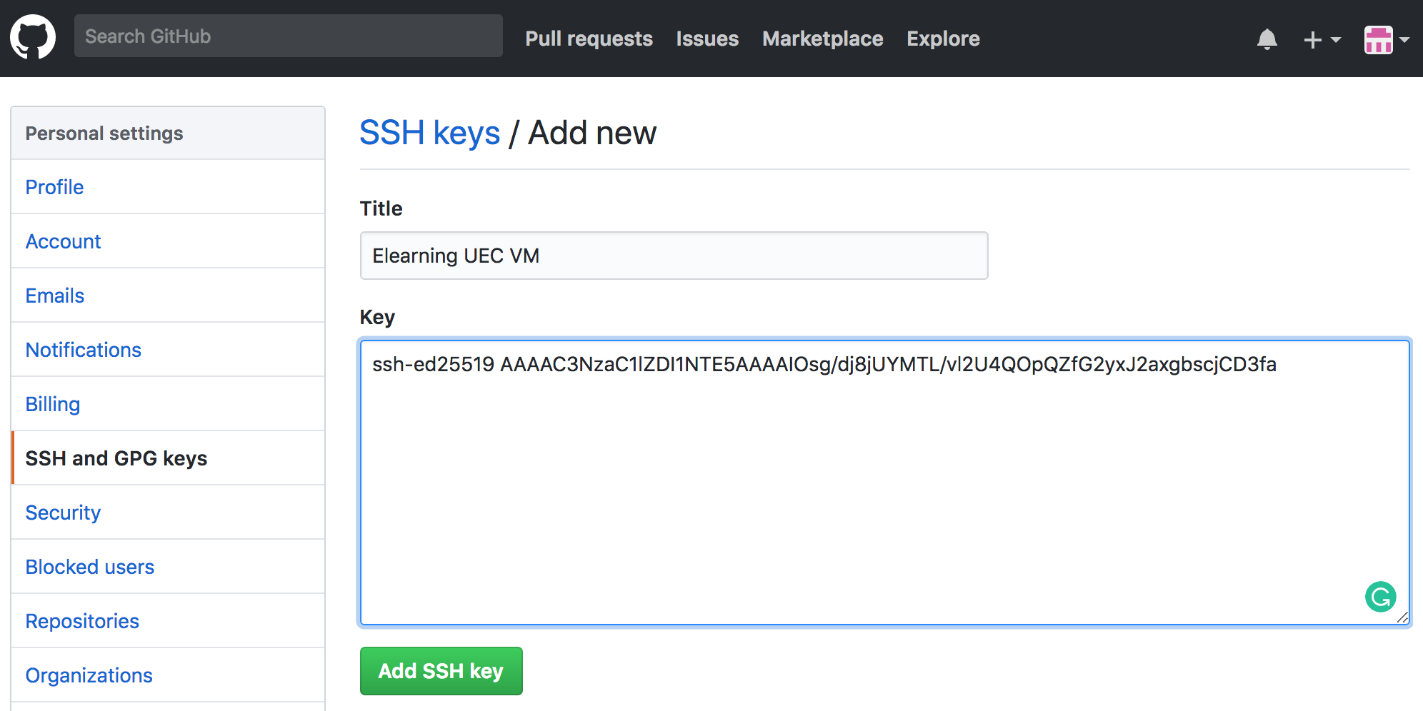Open Notifications settings

pos(168,350)
